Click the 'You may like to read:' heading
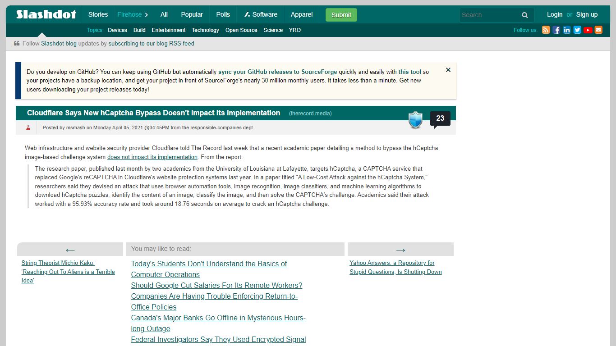The height and width of the screenshot is (346, 616). tap(161, 249)
